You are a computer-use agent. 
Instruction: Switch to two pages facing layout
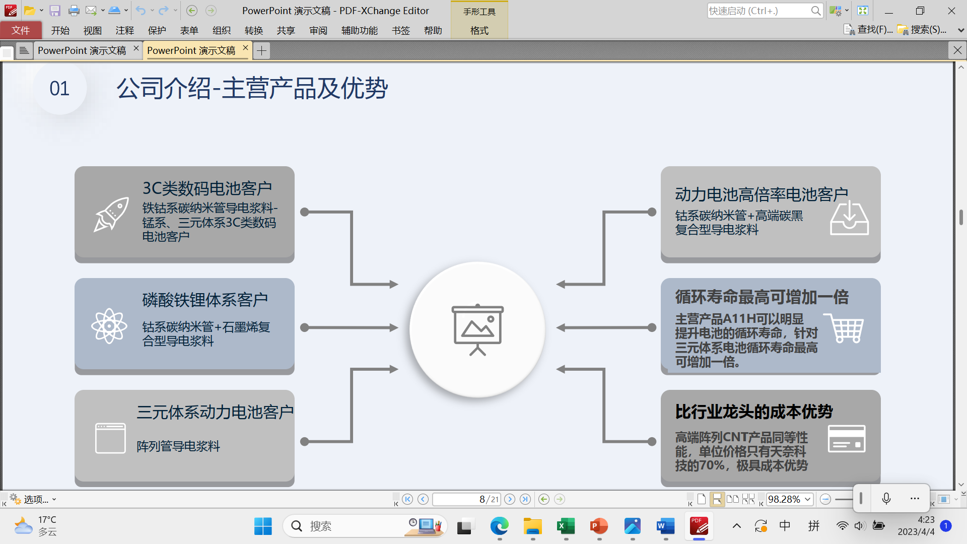[733, 499]
